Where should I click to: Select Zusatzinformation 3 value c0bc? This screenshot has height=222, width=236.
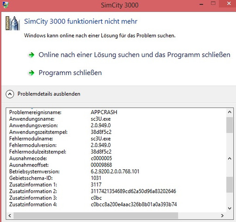click(x=96, y=198)
